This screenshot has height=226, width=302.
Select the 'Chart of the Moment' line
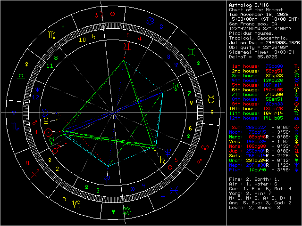click(x=256, y=10)
